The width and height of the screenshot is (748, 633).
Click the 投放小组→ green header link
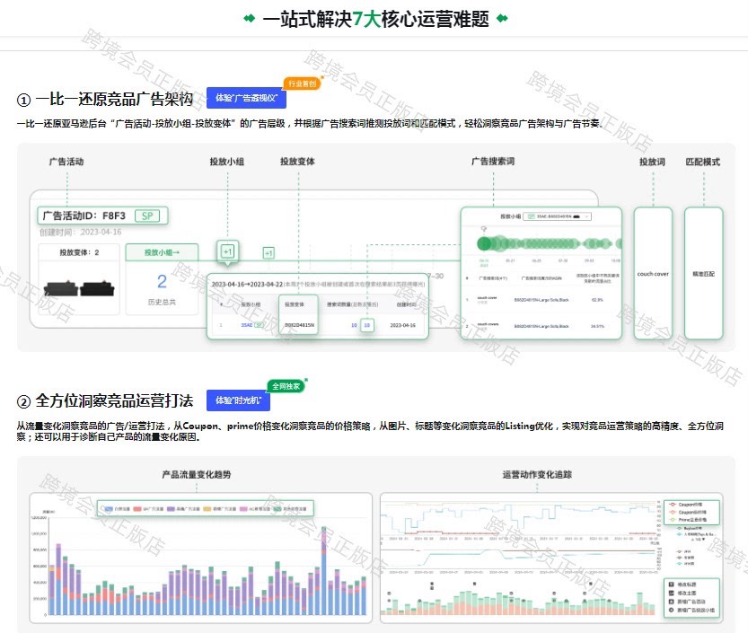pos(162,252)
